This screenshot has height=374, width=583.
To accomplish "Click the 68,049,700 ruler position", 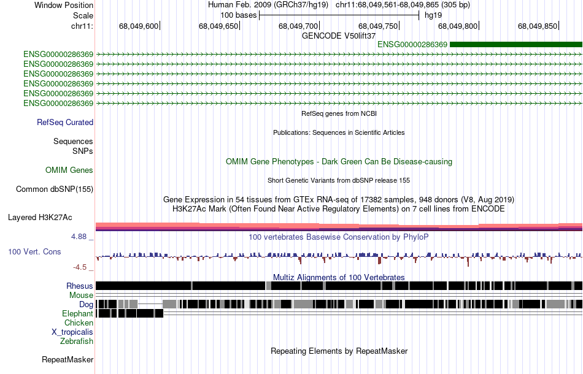I will point(298,26).
